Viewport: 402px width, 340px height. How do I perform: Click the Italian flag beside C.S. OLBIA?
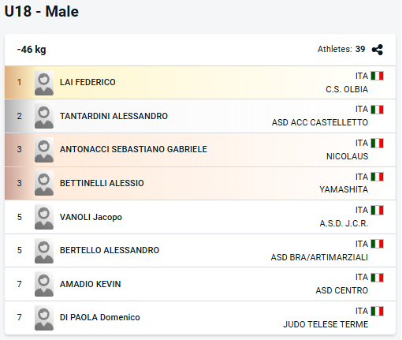(x=378, y=76)
